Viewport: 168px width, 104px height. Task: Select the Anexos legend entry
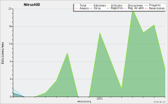tap(84, 8)
